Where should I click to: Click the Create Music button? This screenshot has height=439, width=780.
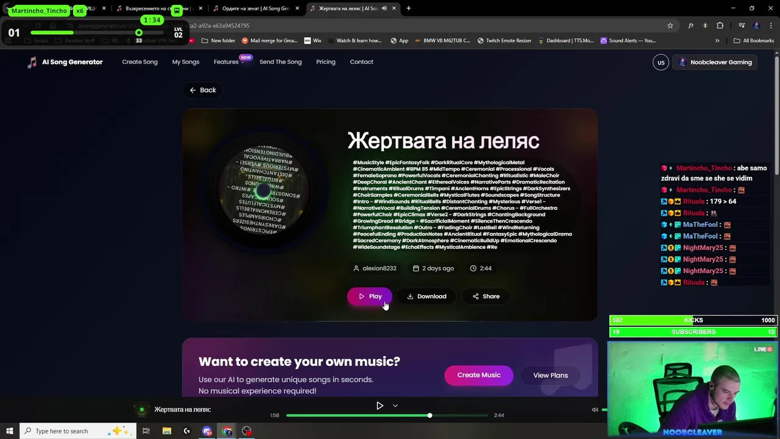(479, 375)
